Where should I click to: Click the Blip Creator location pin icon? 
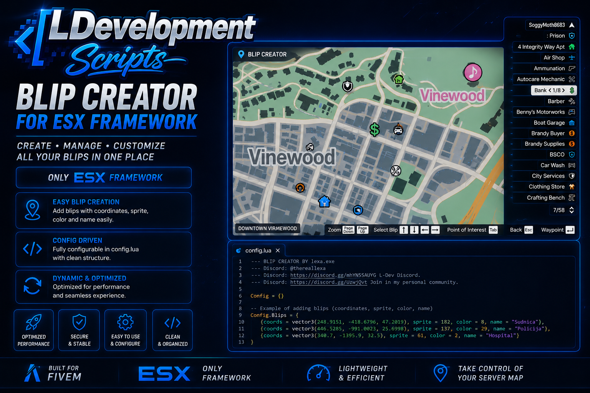(x=241, y=54)
